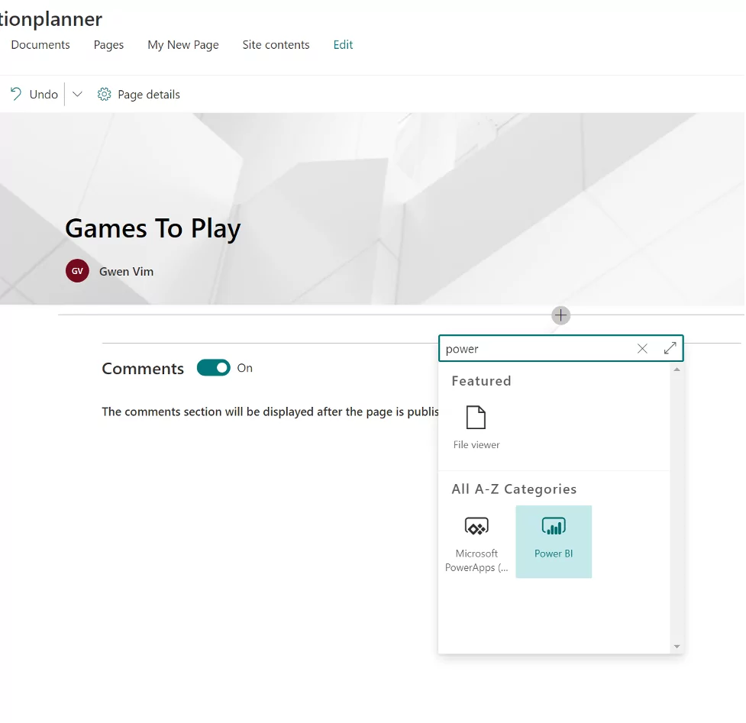
Task: Click the Undo text button
Action: (x=44, y=94)
